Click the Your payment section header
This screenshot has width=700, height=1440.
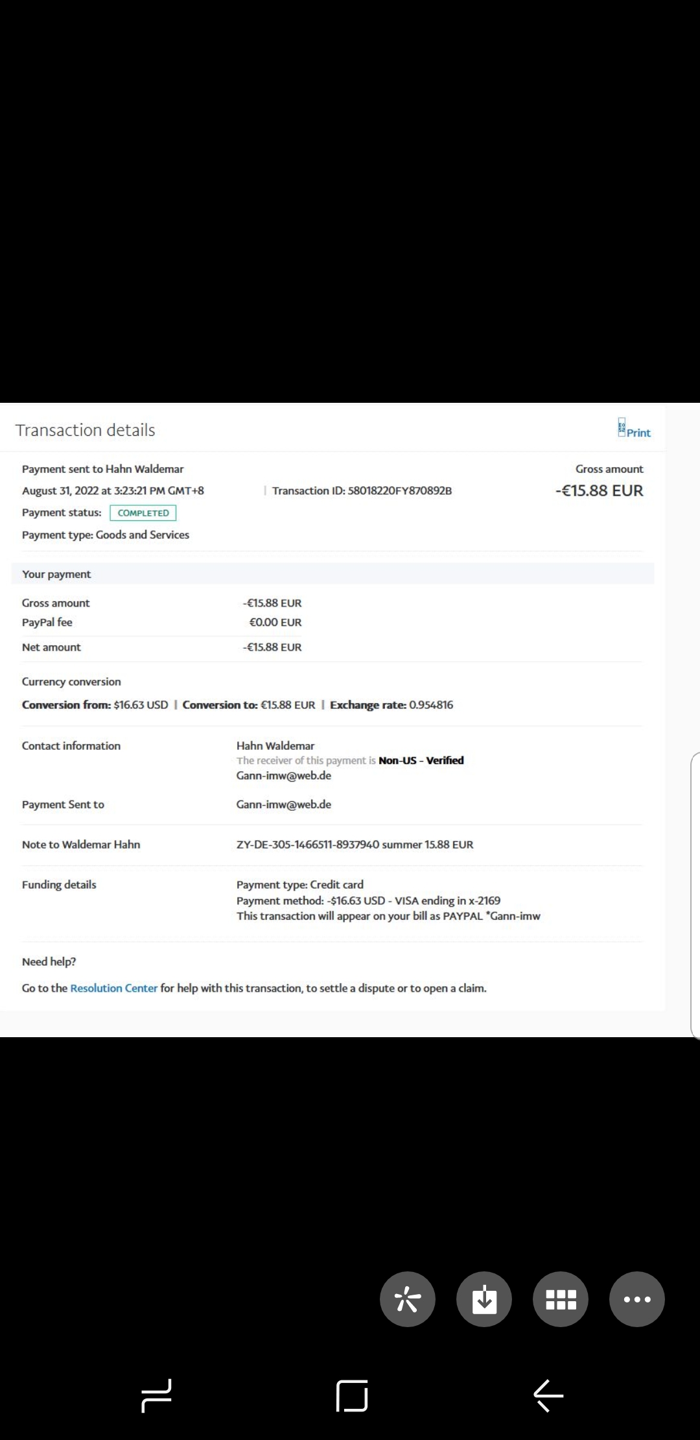(56, 574)
